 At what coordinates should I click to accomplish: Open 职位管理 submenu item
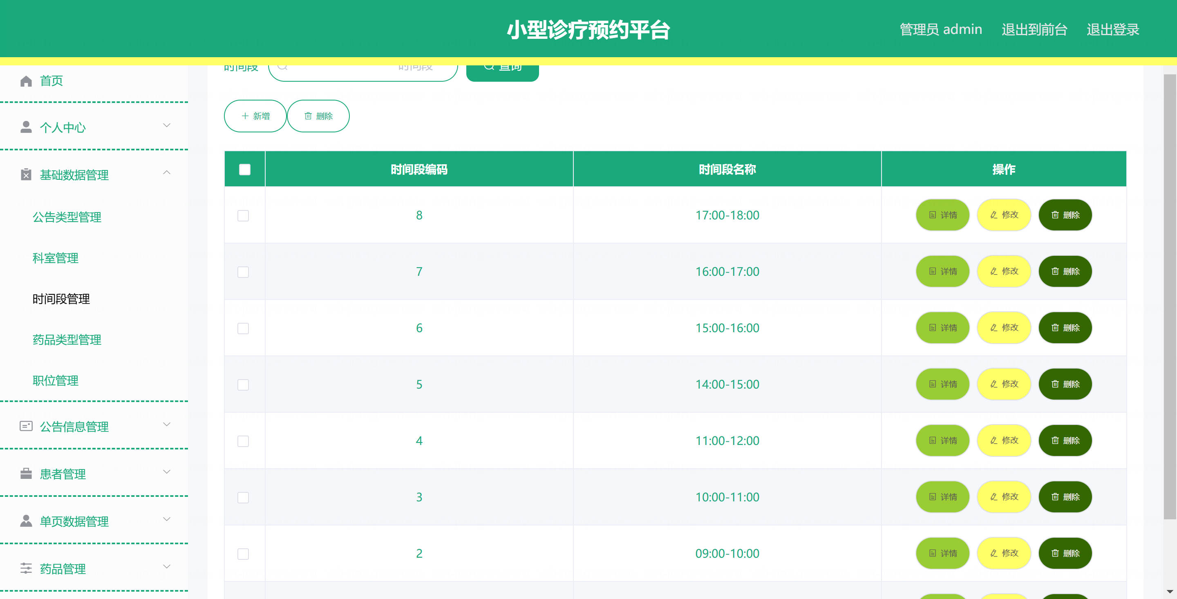[x=55, y=380]
